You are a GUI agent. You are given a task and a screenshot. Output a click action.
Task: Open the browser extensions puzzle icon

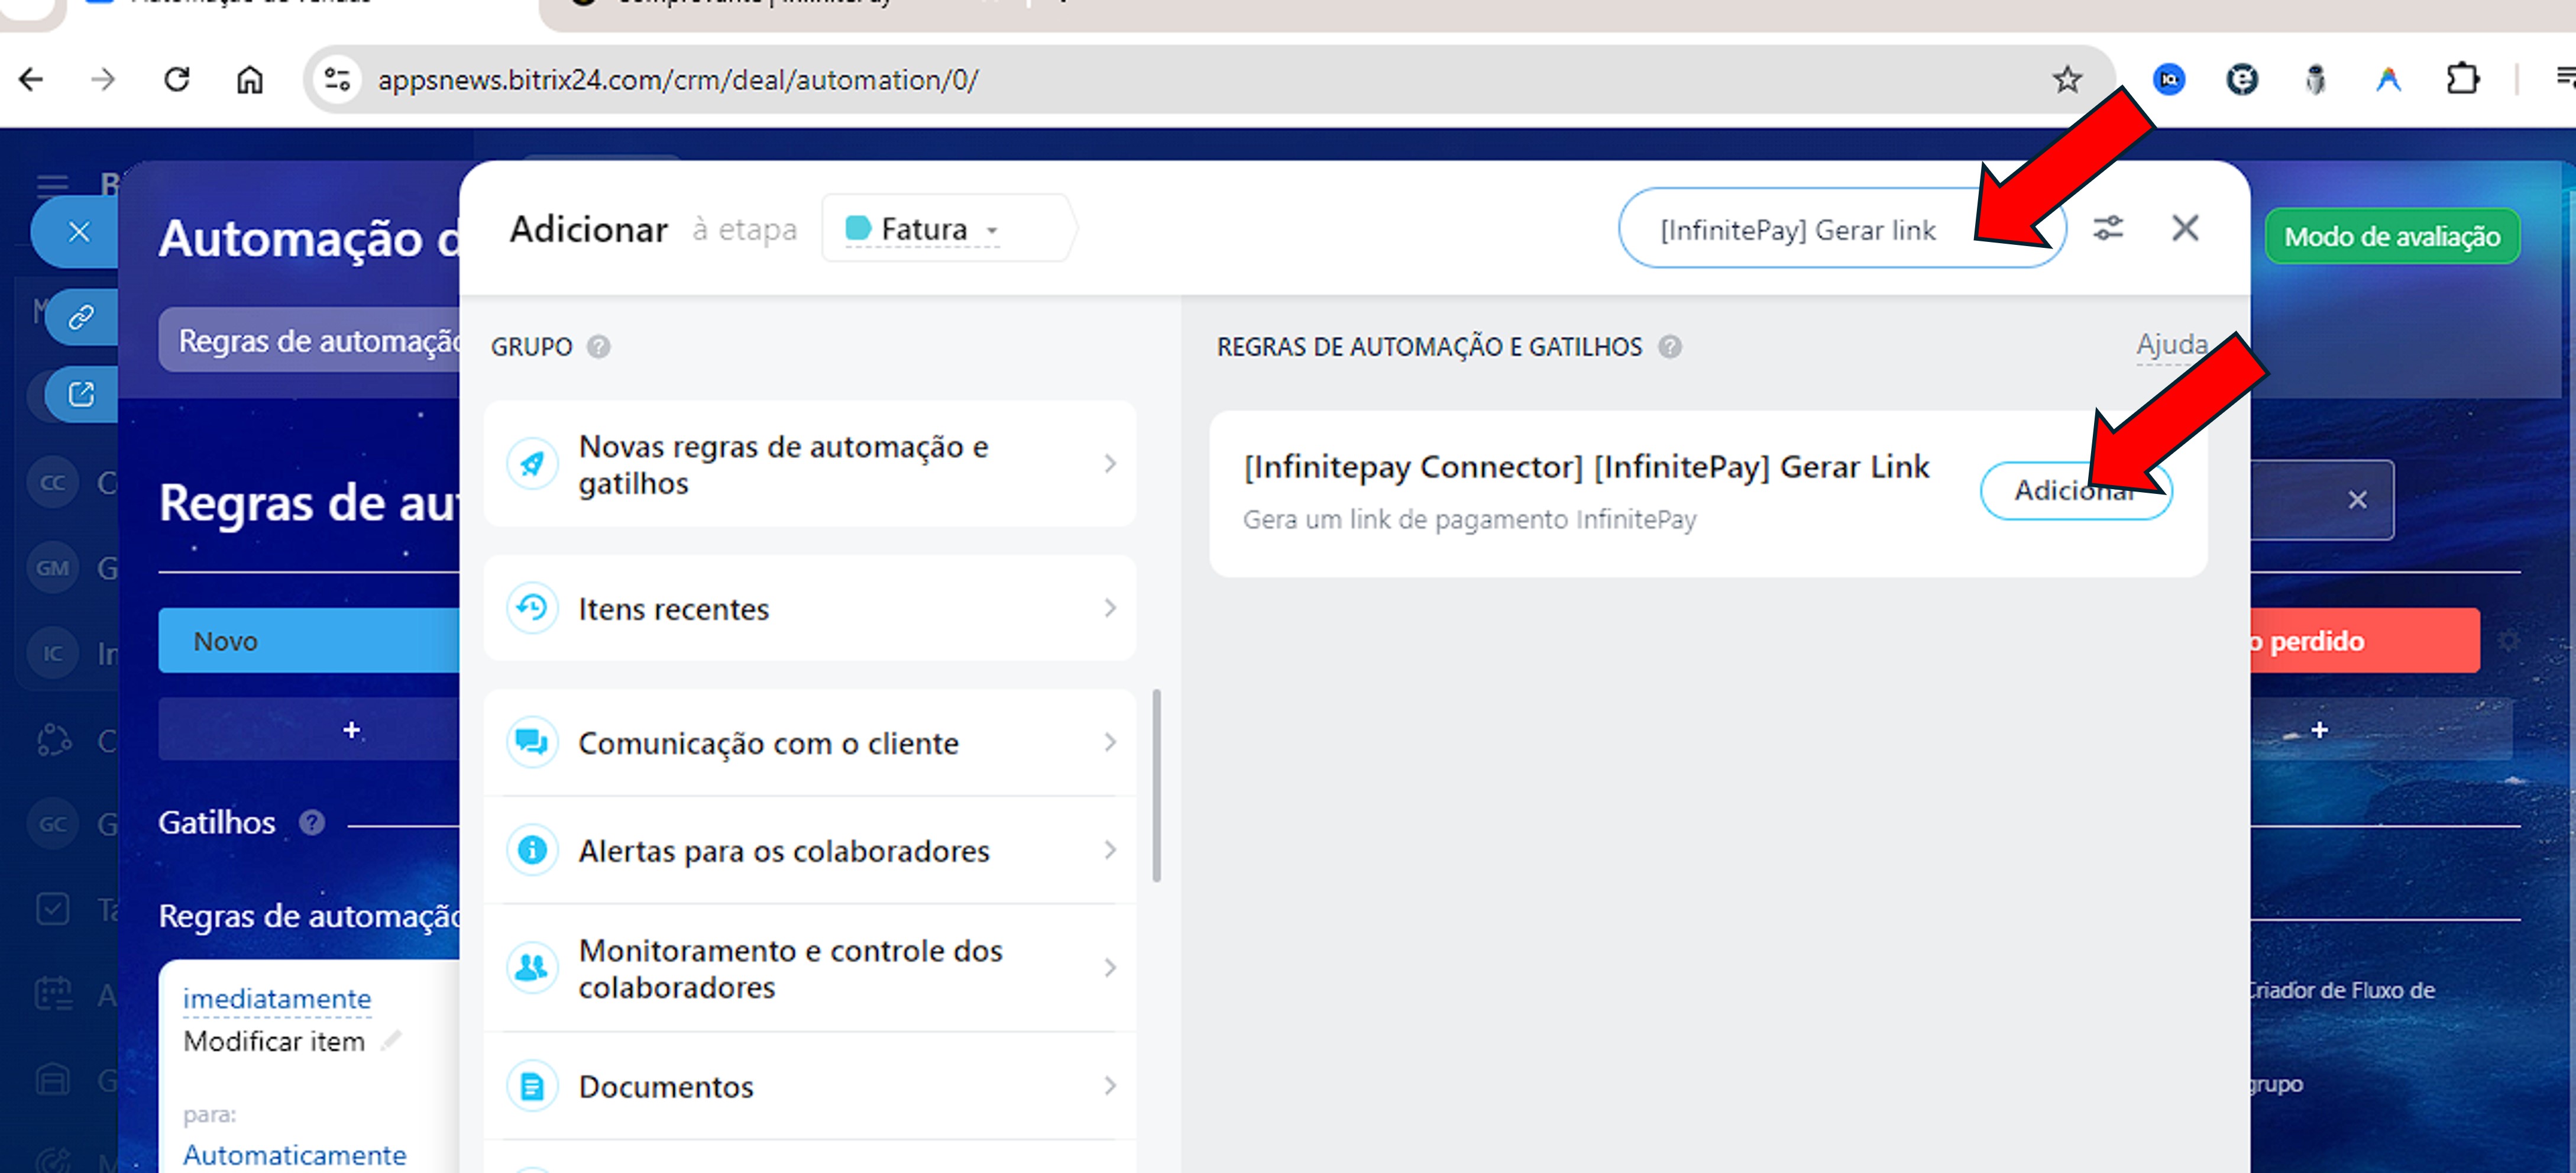click(2462, 79)
